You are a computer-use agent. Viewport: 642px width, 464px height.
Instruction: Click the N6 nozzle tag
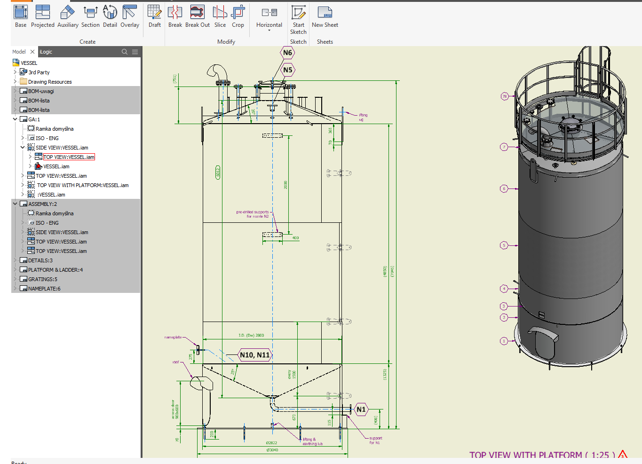tap(287, 53)
